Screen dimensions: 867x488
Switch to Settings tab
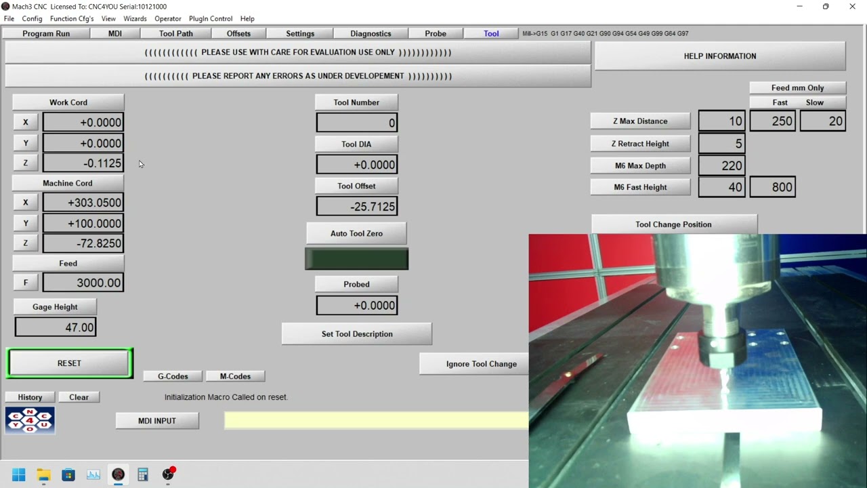pyautogui.click(x=300, y=33)
